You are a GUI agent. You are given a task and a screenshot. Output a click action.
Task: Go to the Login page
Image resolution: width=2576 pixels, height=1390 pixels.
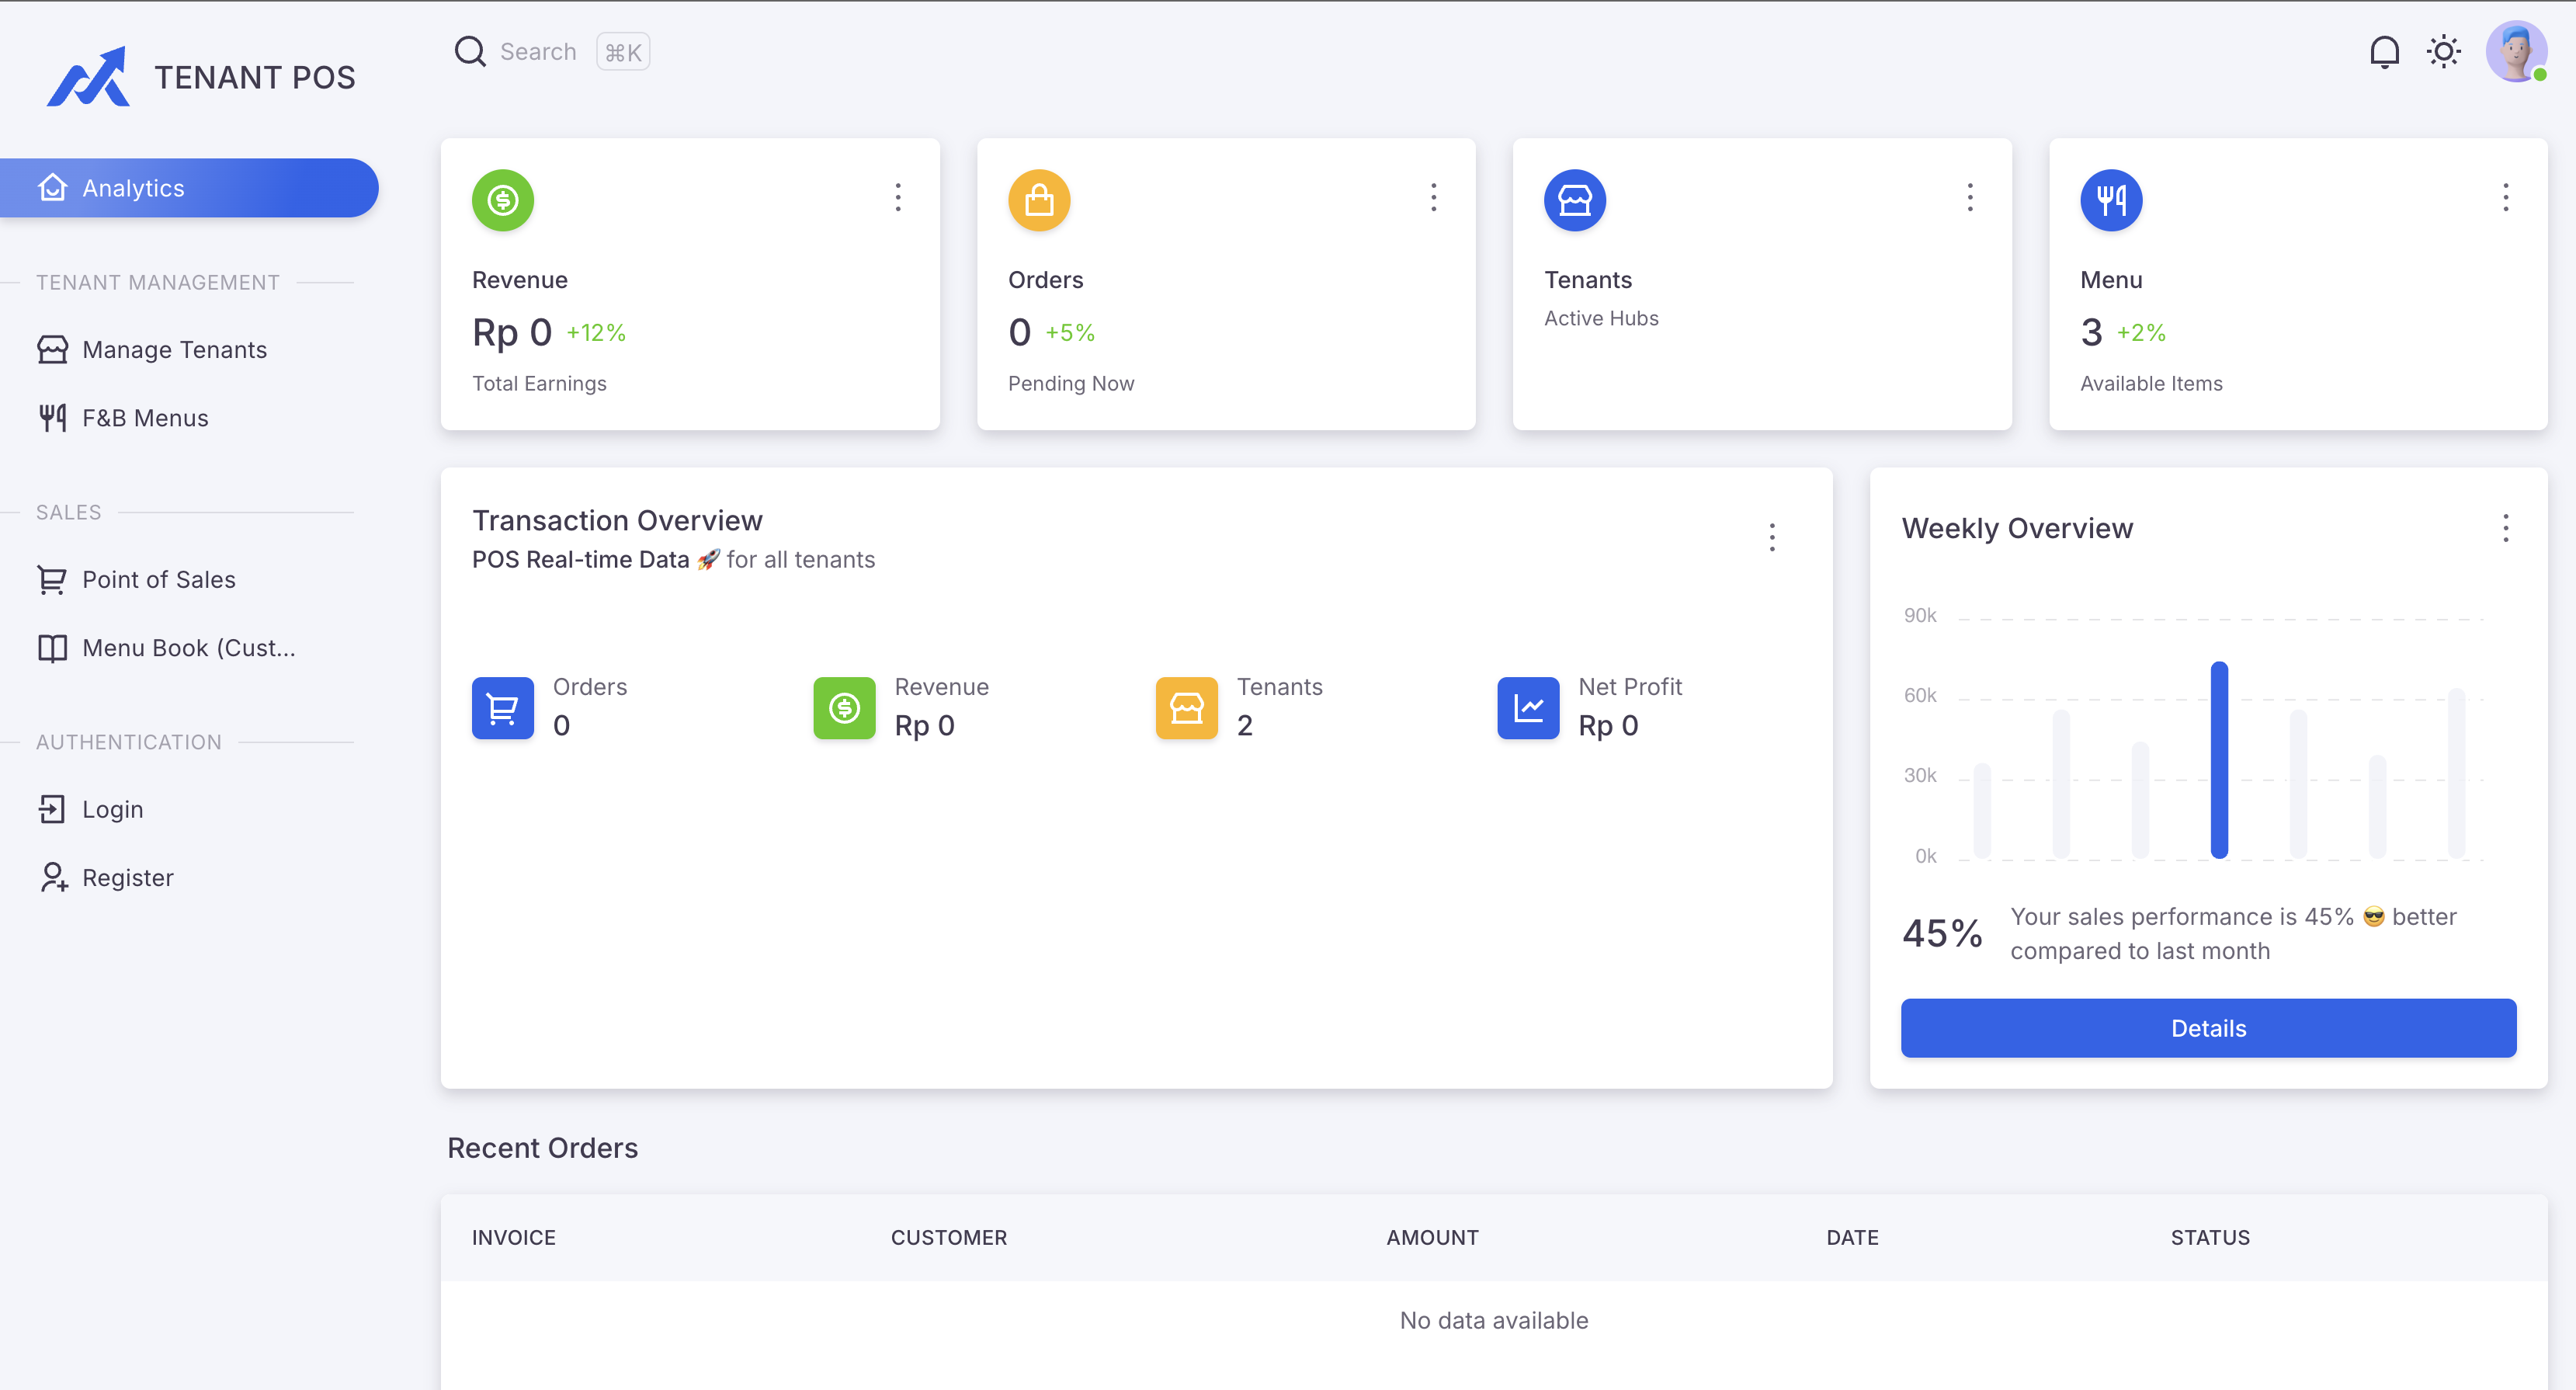tap(189, 809)
